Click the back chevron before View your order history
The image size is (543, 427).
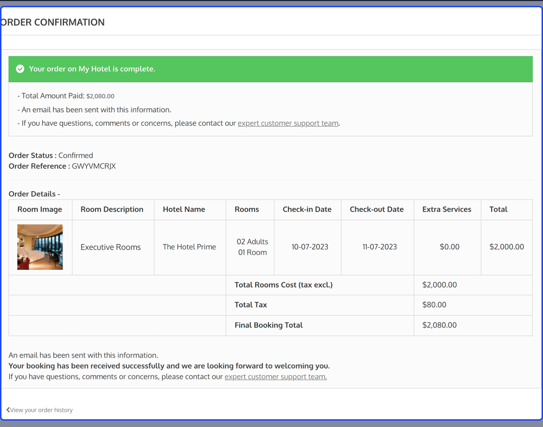(8, 410)
